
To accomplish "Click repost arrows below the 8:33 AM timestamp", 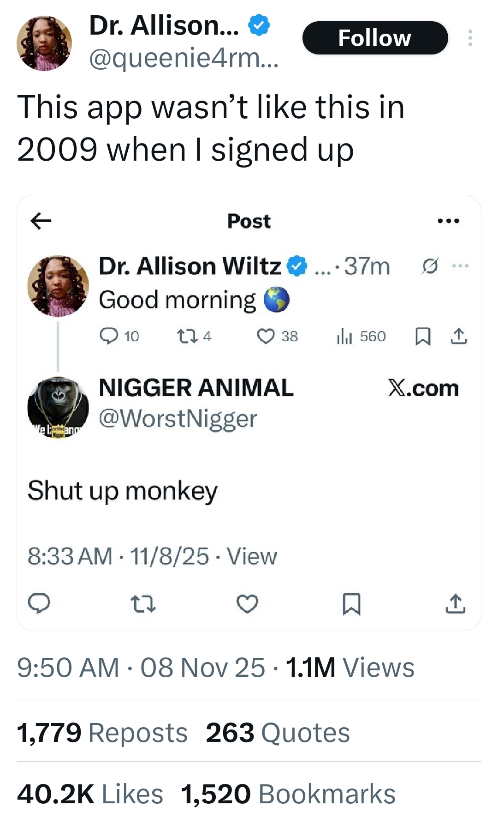I will [x=143, y=603].
